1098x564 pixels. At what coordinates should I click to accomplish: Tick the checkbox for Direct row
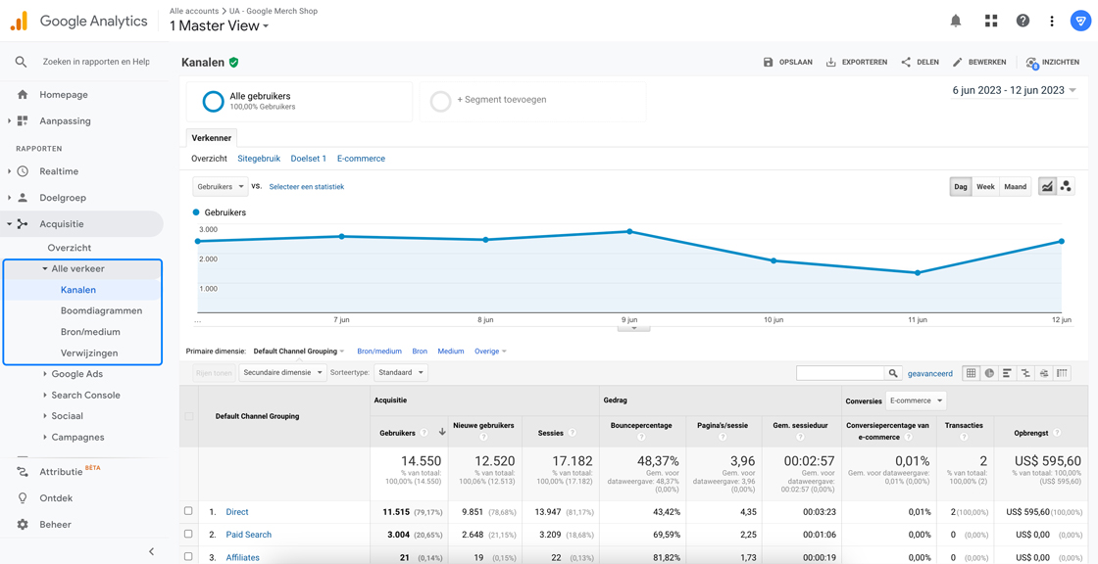click(x=188, y=511)
